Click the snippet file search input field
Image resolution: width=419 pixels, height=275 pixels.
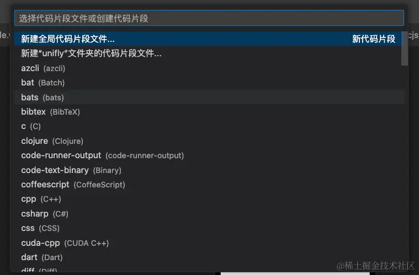(209, 18)
